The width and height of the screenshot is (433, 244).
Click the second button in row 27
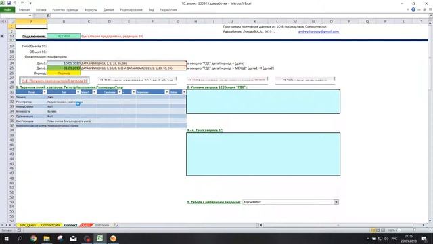[x=137, y=80]
